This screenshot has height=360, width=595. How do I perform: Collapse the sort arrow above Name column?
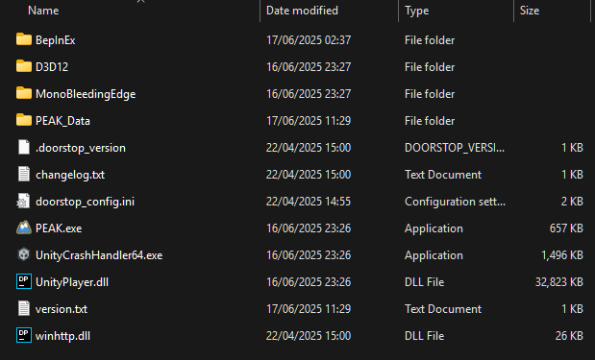(x=140, y=2)
